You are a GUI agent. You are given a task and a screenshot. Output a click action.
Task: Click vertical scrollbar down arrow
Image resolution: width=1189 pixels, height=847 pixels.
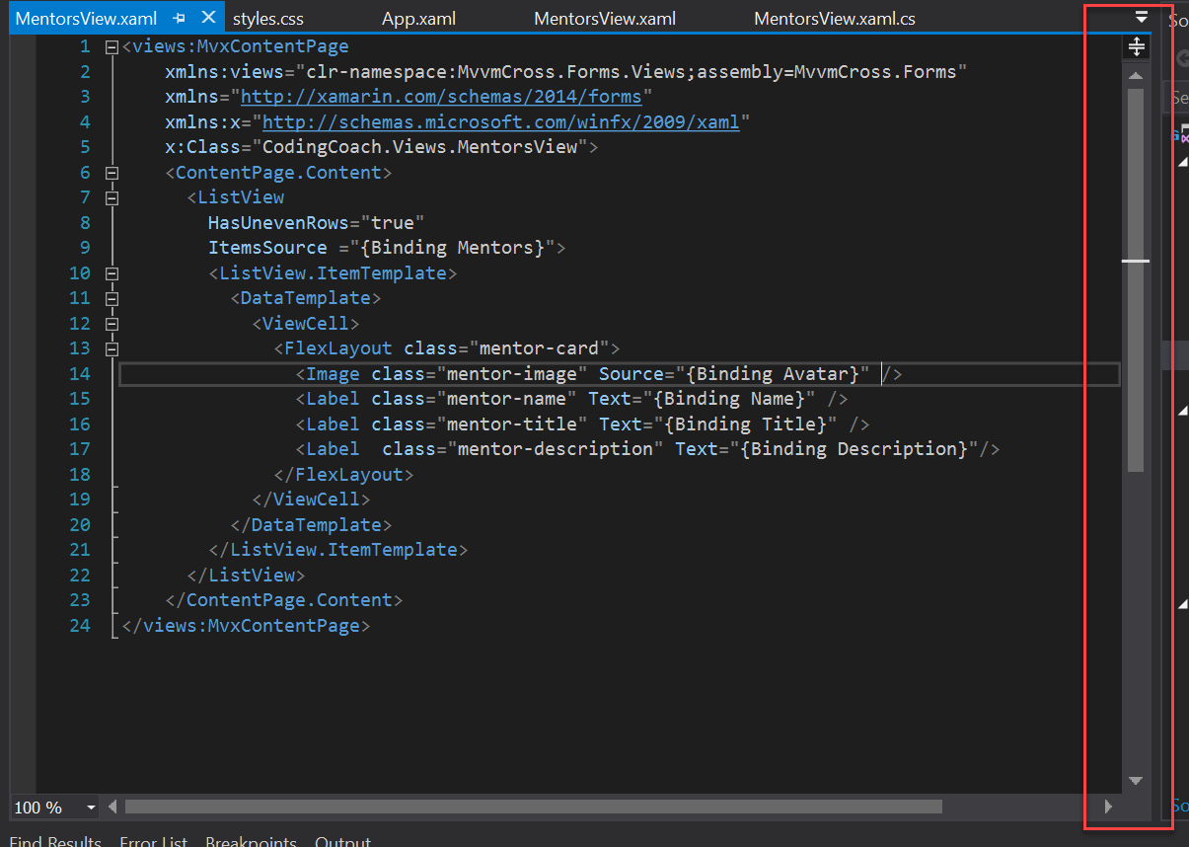point(1135,781)
